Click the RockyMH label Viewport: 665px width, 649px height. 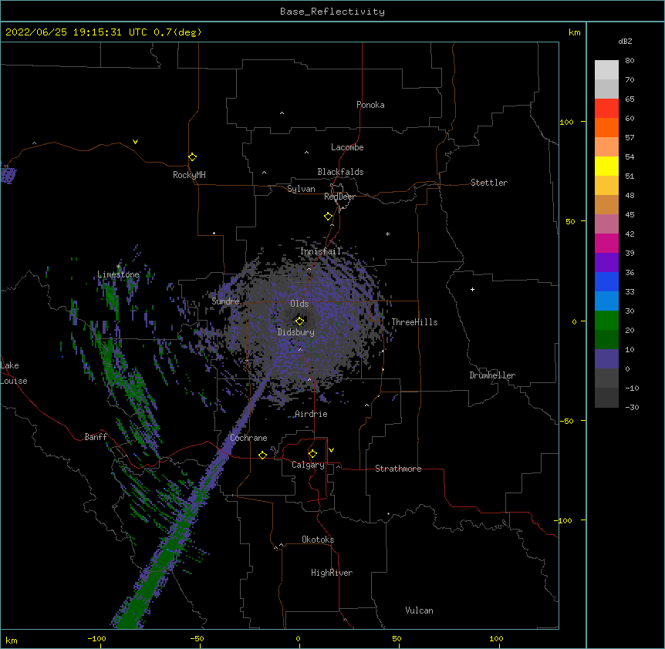click(x=189, y=175)
